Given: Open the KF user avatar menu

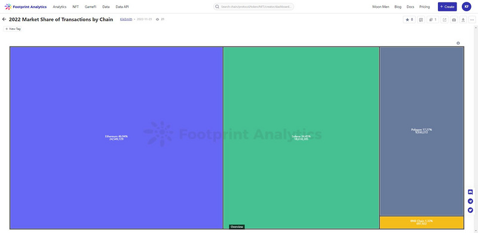Looking at the screenshot, I should 467,7.
